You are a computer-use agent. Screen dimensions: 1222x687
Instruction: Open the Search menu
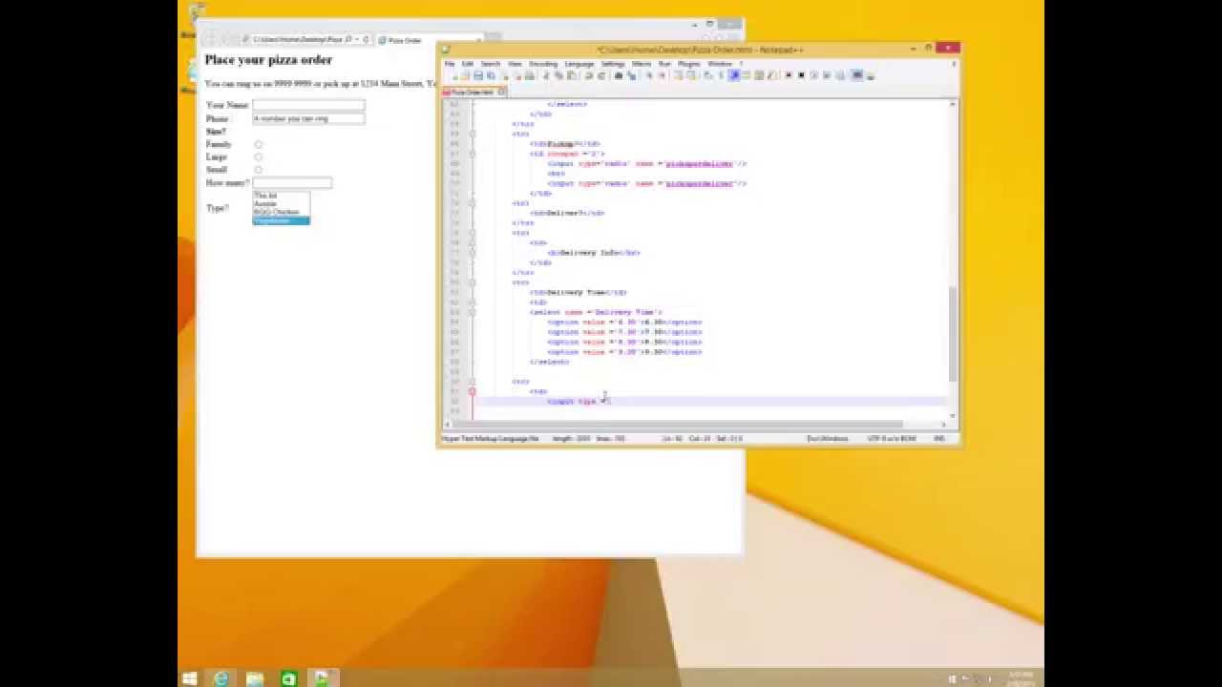pyautogui.click(x=491, y=64)
